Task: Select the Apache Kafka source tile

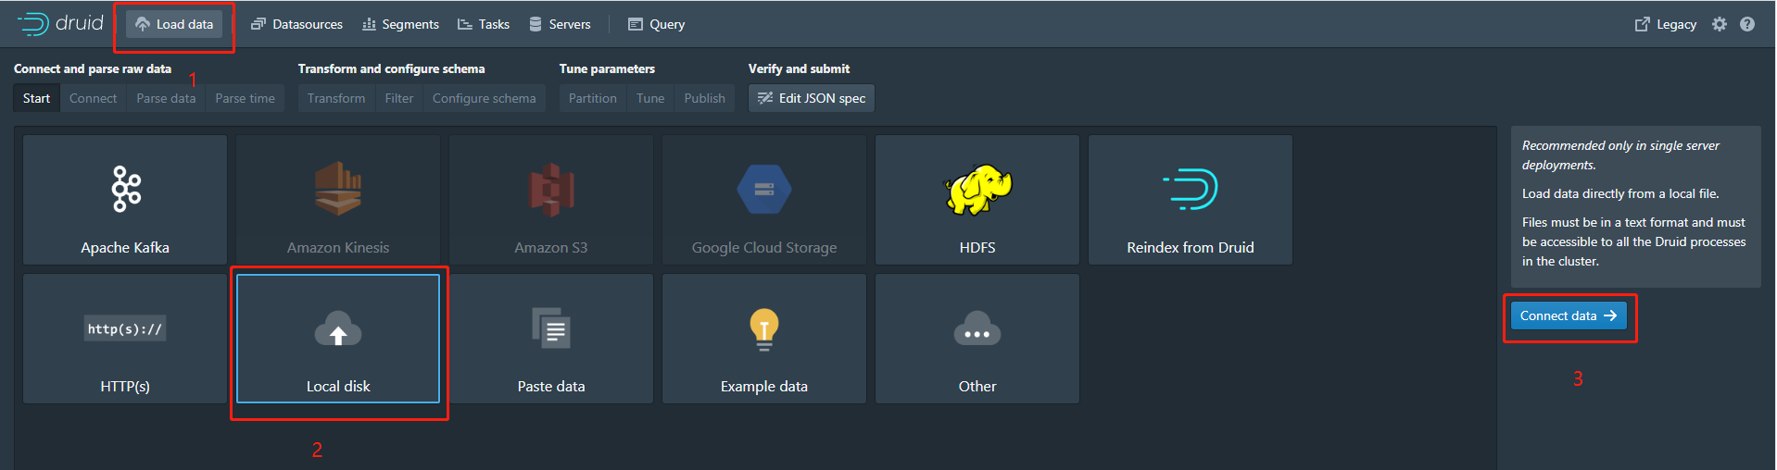Action: tap(125, 200)
